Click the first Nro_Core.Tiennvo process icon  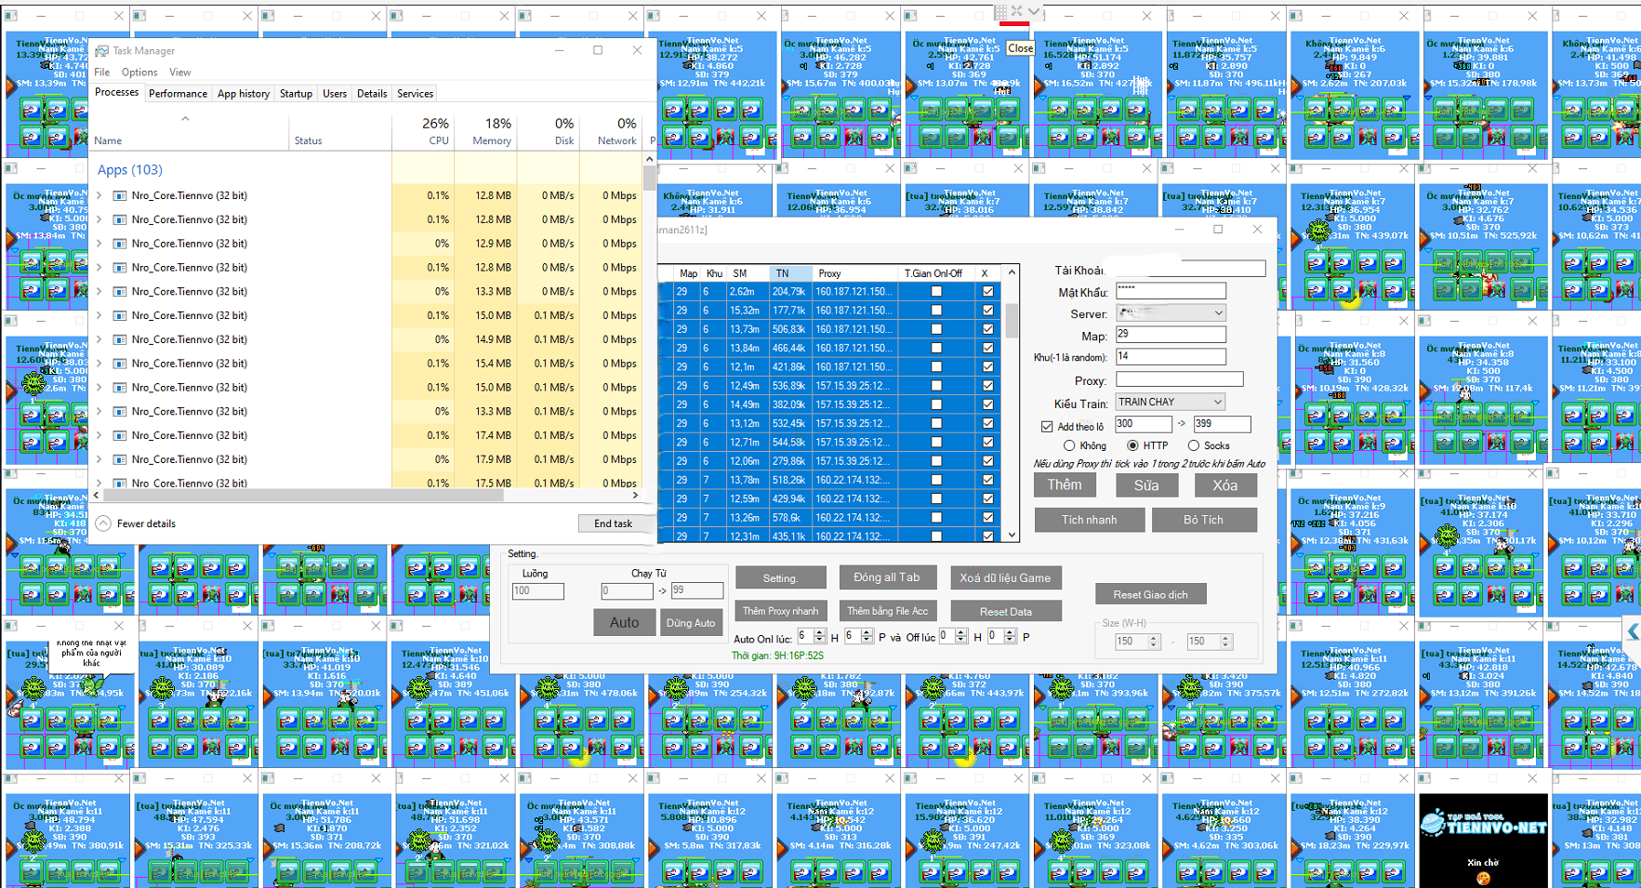pos(120,196)
